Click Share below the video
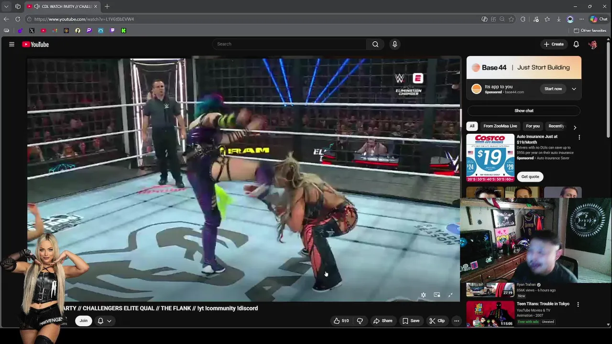 tap(382, 321)
